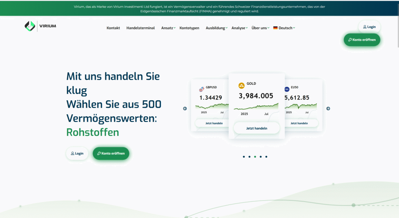Go to the Handelsterminal page
This screenshot has height=218, width=399.
[141, 28]
